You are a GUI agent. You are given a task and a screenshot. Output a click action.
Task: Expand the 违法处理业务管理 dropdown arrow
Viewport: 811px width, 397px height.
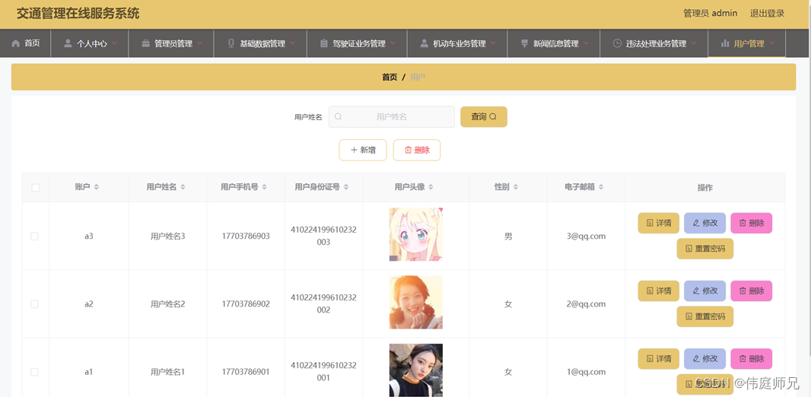[x=693, y=43]
